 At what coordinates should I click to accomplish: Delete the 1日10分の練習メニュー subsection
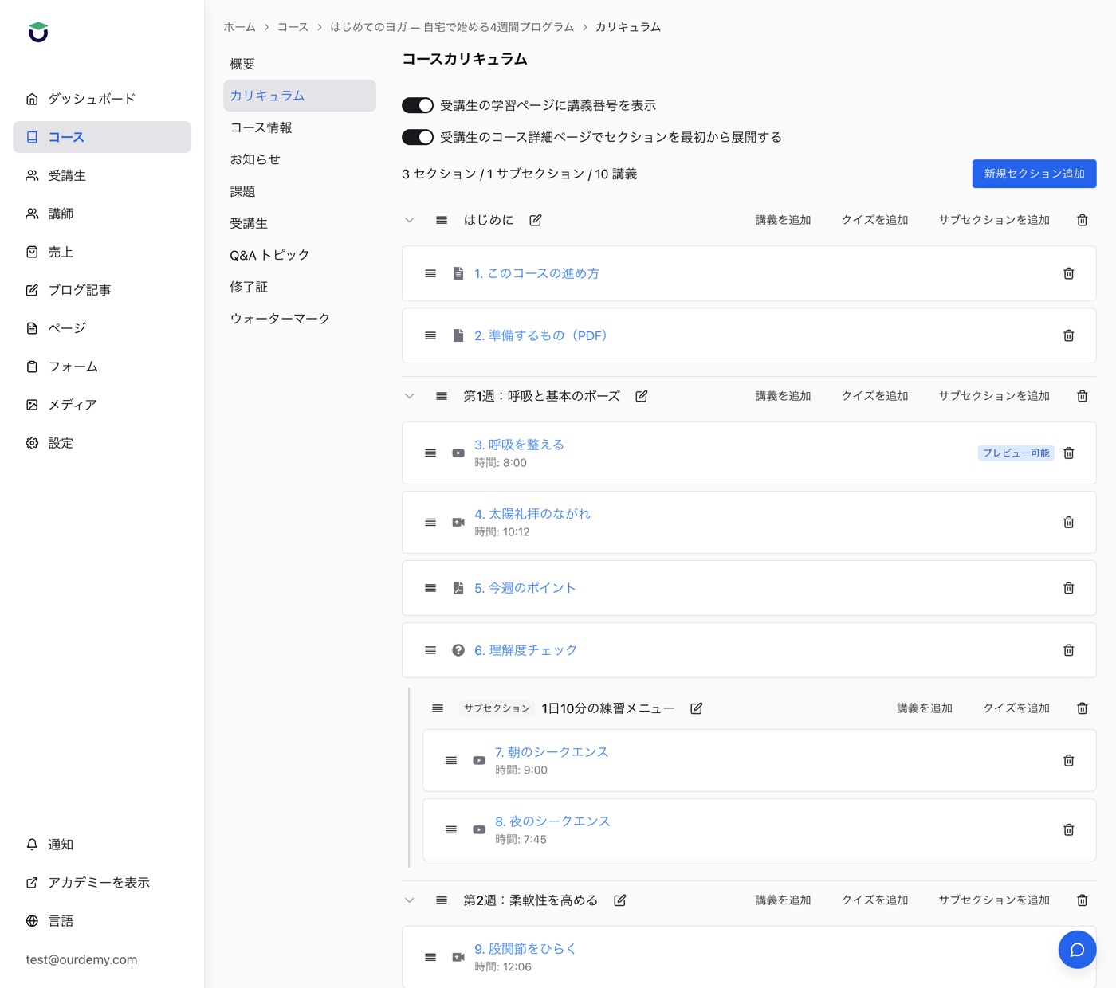point(1083,708)
